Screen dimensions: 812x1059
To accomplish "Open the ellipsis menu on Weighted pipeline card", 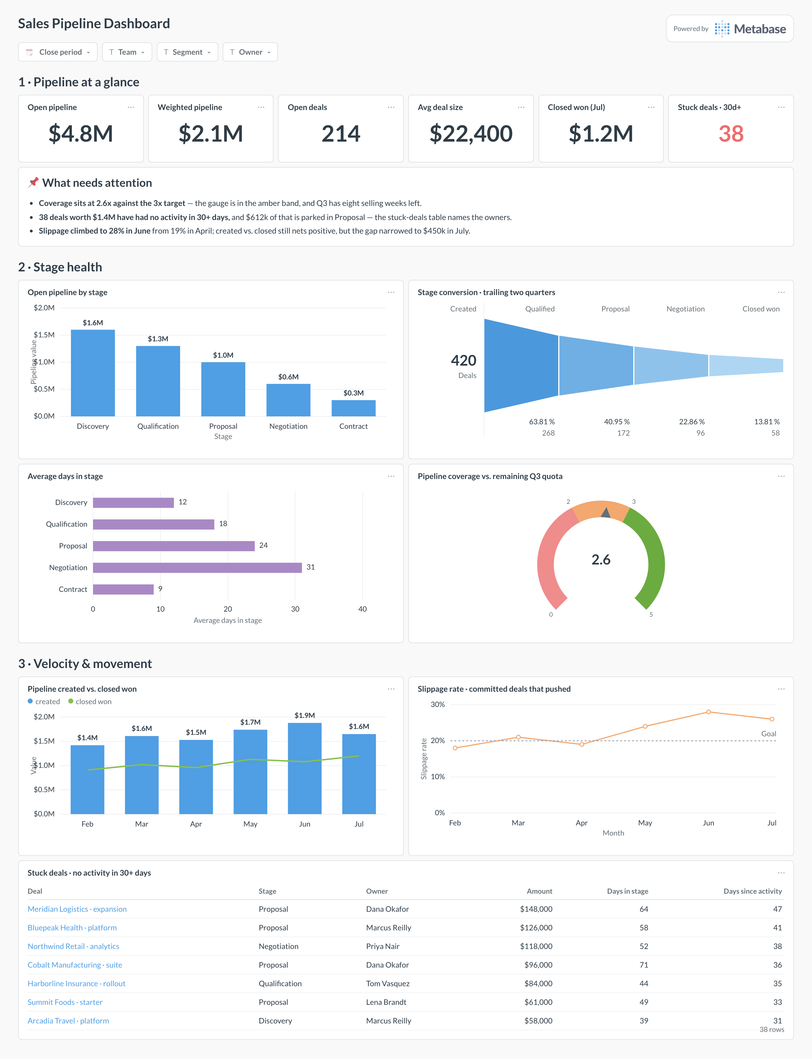I will pyautogui.click(x=261, y=107).
